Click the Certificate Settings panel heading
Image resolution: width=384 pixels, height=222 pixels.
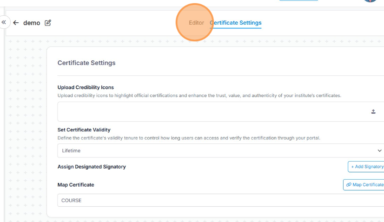coord(86,63)
